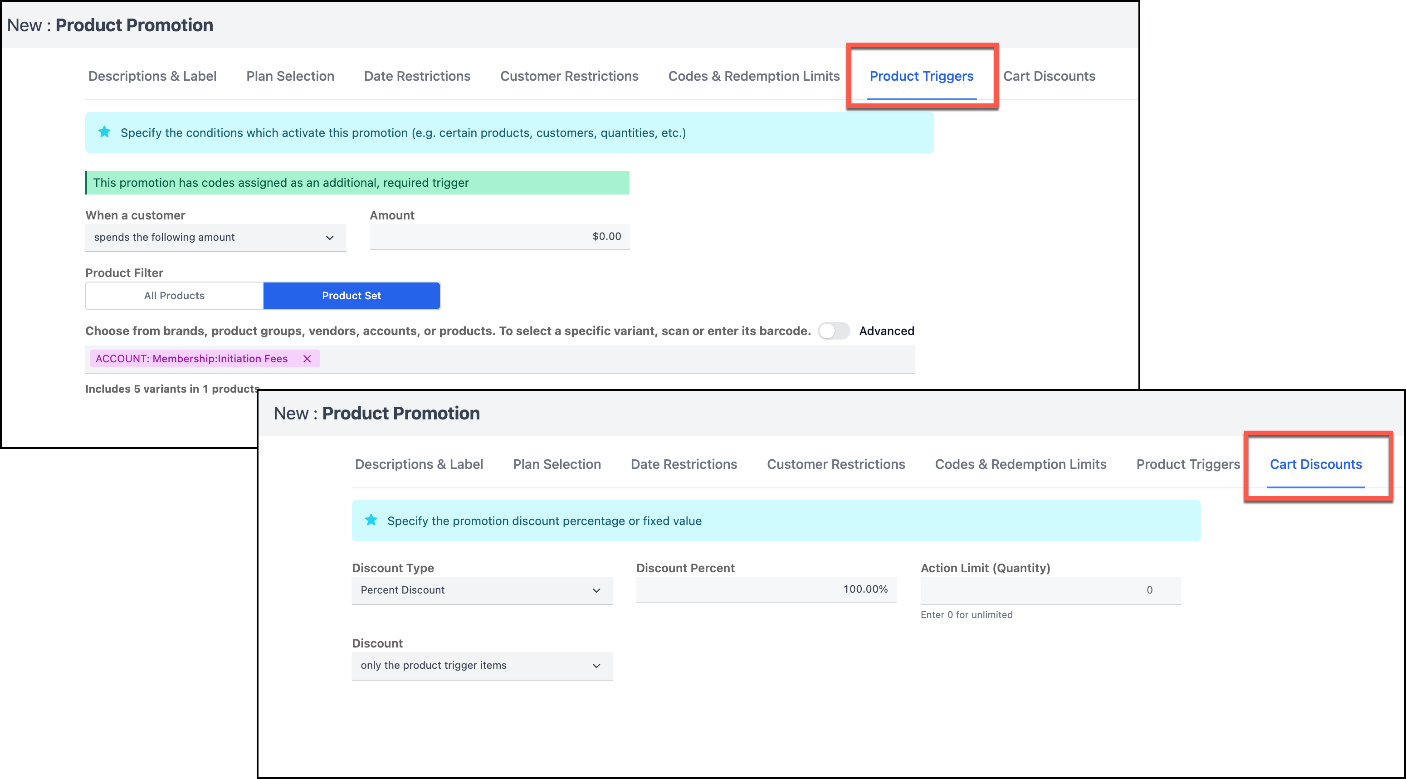Open Cart Discounts tab in top window
Screen dimensions: 1406x779
point(1049,76)
